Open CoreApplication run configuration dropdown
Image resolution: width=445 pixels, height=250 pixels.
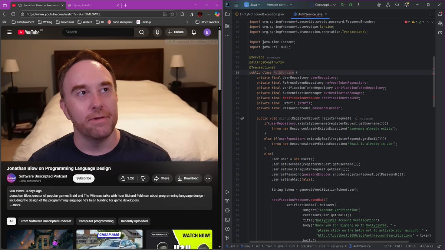coord(322,5)
